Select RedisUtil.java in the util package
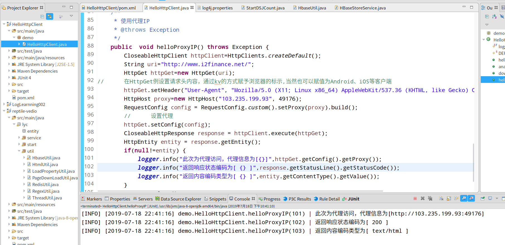 (45, 184)
